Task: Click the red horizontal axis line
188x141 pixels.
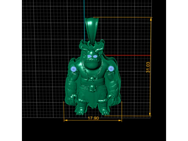Action: tap(128, 55)
